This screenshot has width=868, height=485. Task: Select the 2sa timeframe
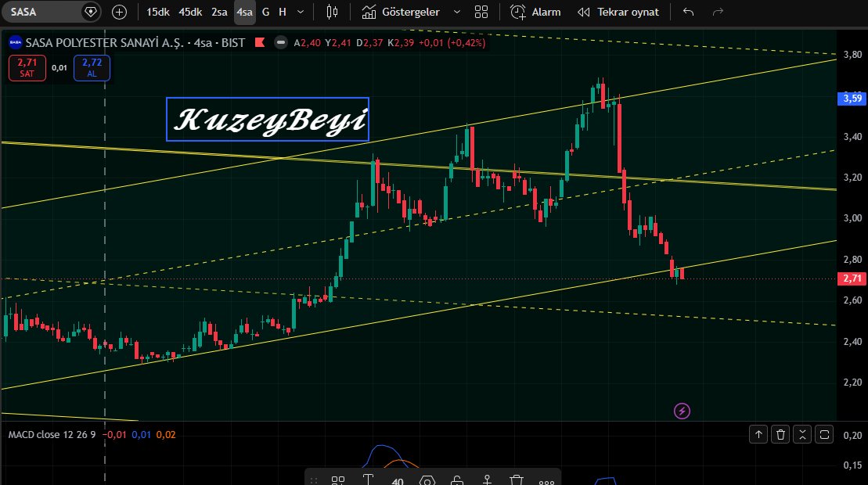[219, 12]
